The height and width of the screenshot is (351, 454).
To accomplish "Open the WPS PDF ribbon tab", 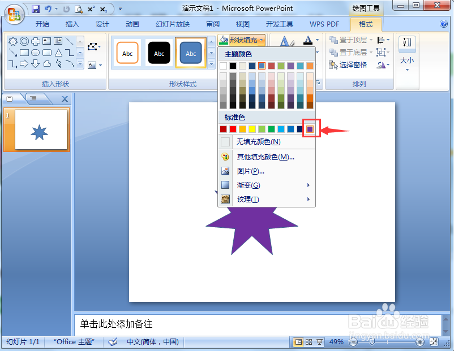I will click(x=324, y=24).
